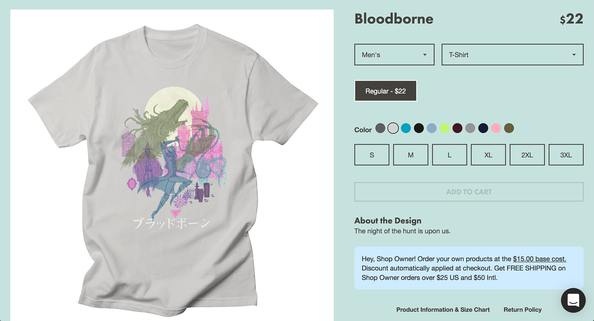The height and width of the screenshot is (321, 594).
Task: Pick the maroon color swatch
Action: pyautogui.click(x=457, y=128)
